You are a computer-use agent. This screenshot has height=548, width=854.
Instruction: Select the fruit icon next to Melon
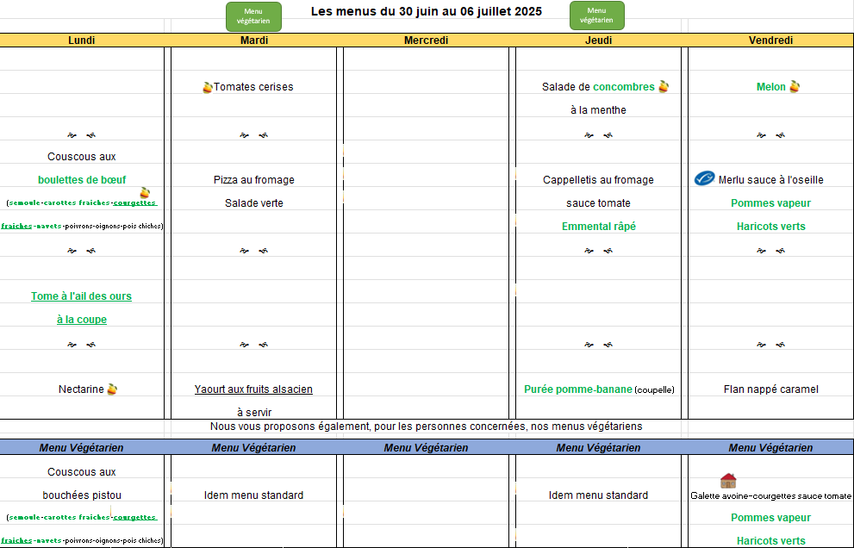[795, 86]
